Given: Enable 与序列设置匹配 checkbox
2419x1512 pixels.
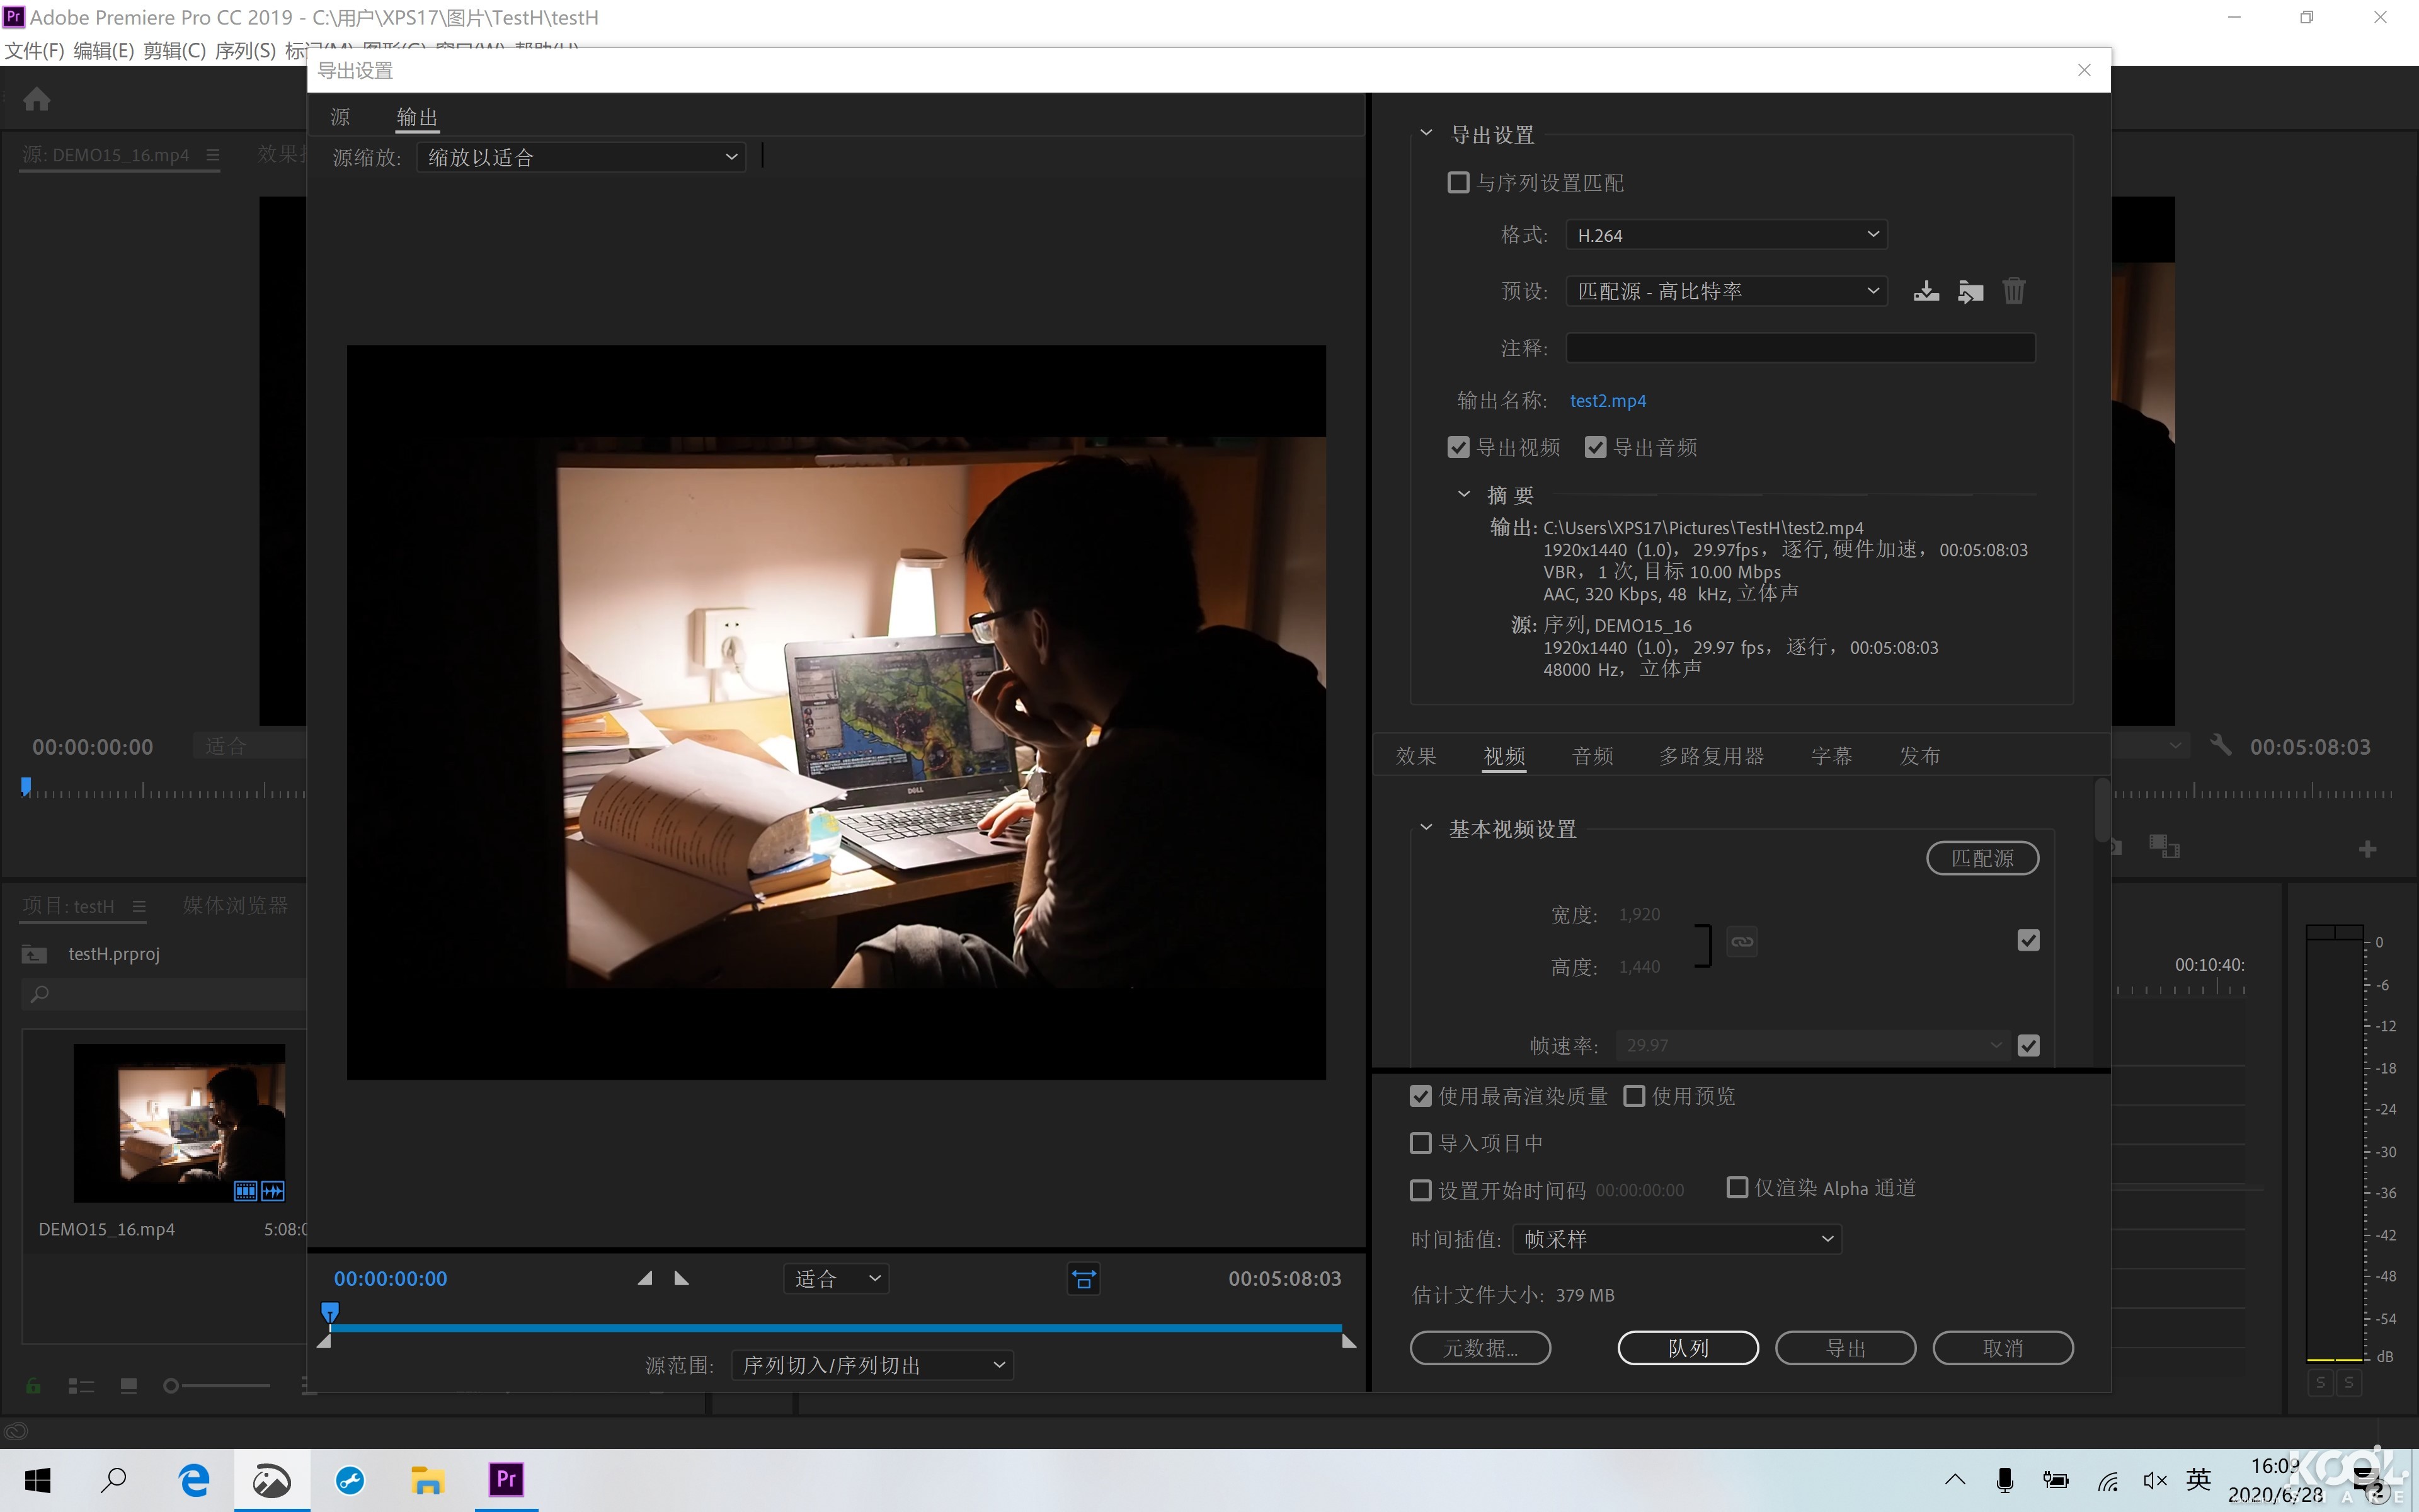Looking at the screenshot, I should tap(1458, 182).
